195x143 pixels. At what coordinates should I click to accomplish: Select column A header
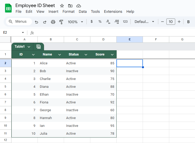point(24,39)
